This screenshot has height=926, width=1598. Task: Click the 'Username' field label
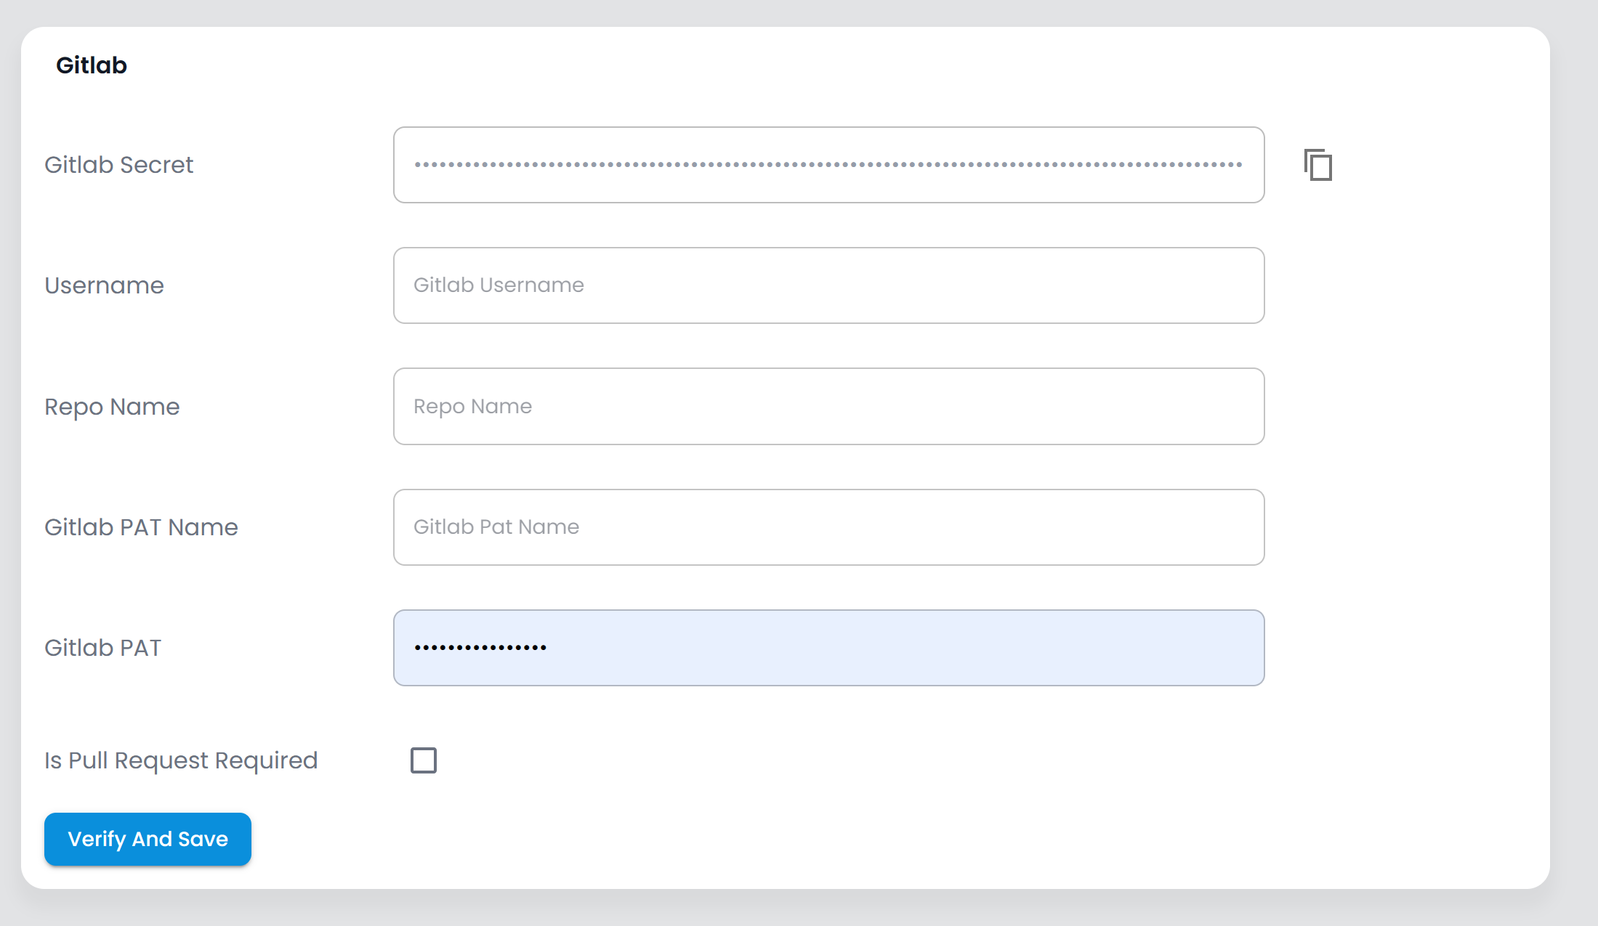point(104,285)
